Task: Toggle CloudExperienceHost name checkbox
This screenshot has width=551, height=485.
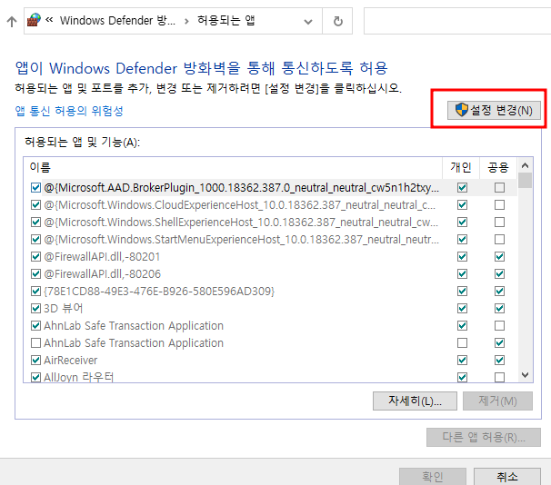Action: point(35,204)
